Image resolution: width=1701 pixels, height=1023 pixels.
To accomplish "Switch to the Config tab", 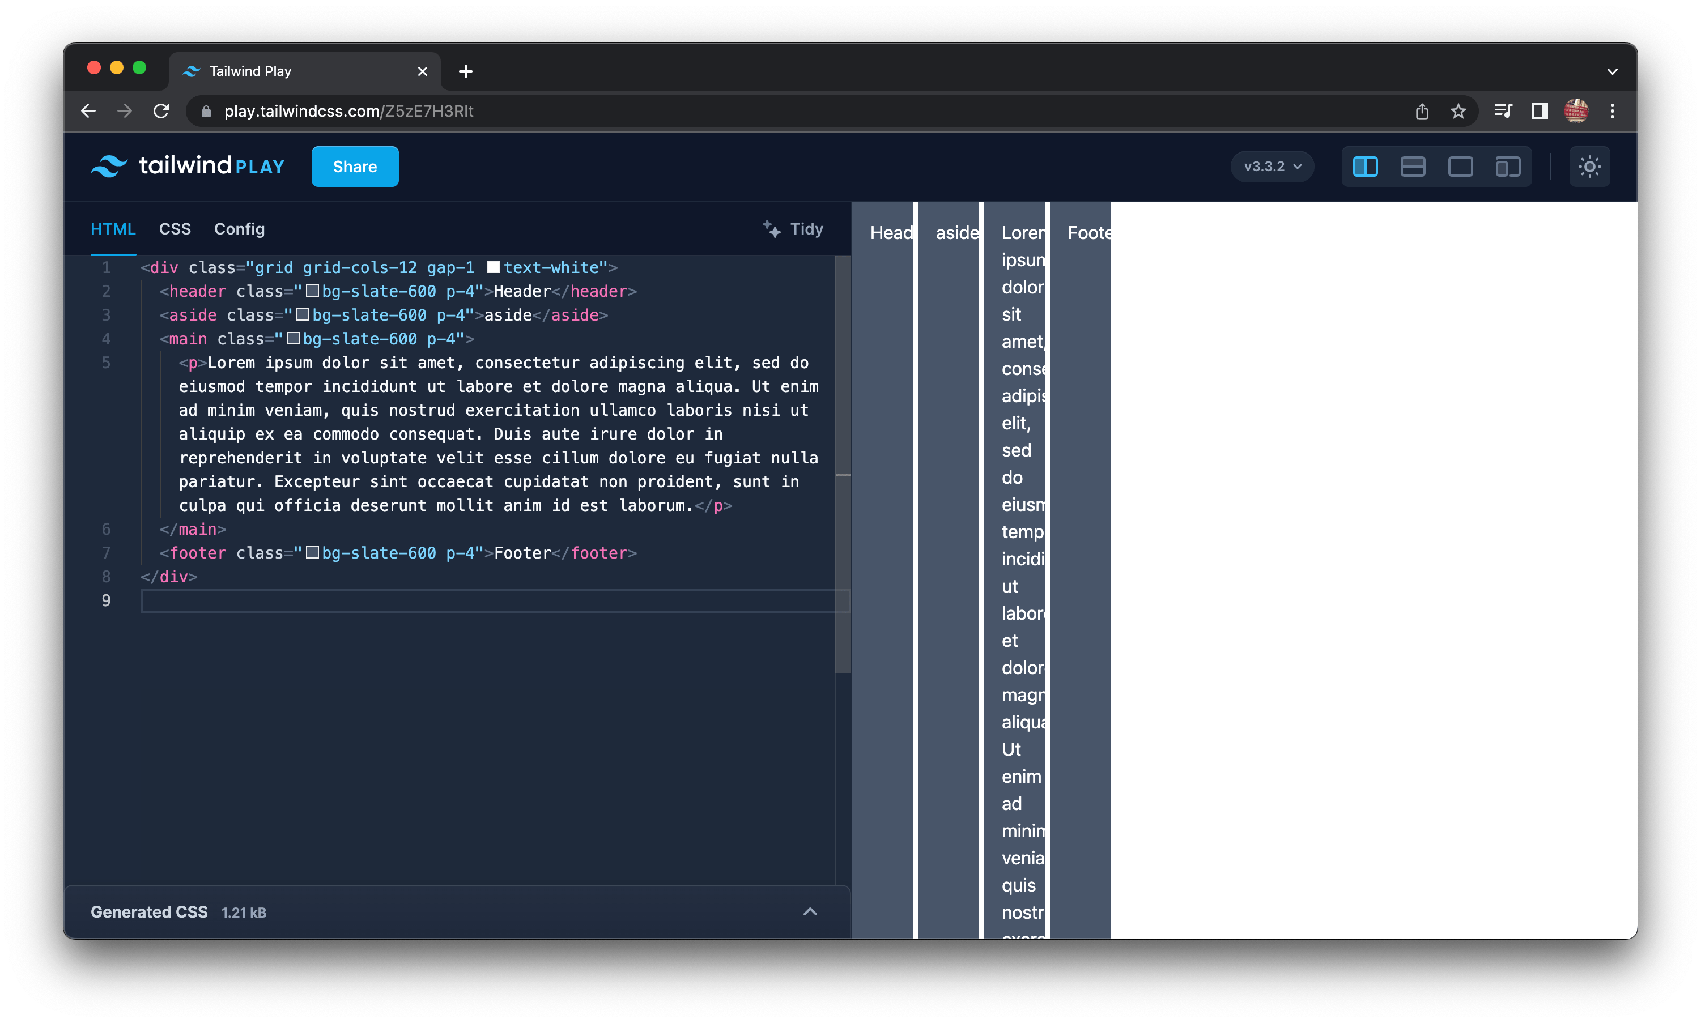I will (x=239, y=228).
